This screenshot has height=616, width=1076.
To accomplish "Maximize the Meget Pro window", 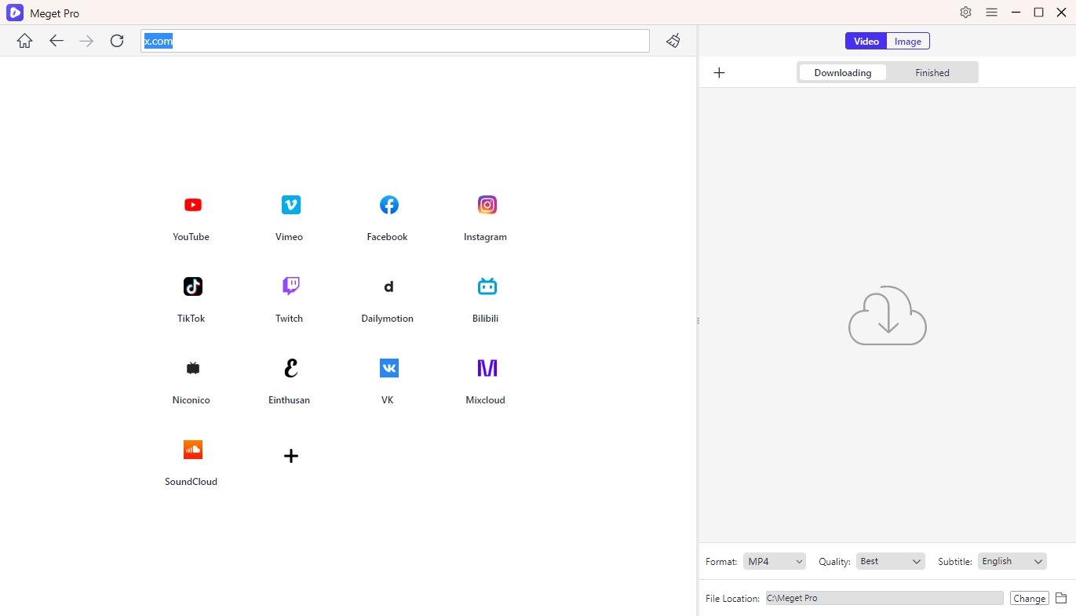I will pos(1038,13).
